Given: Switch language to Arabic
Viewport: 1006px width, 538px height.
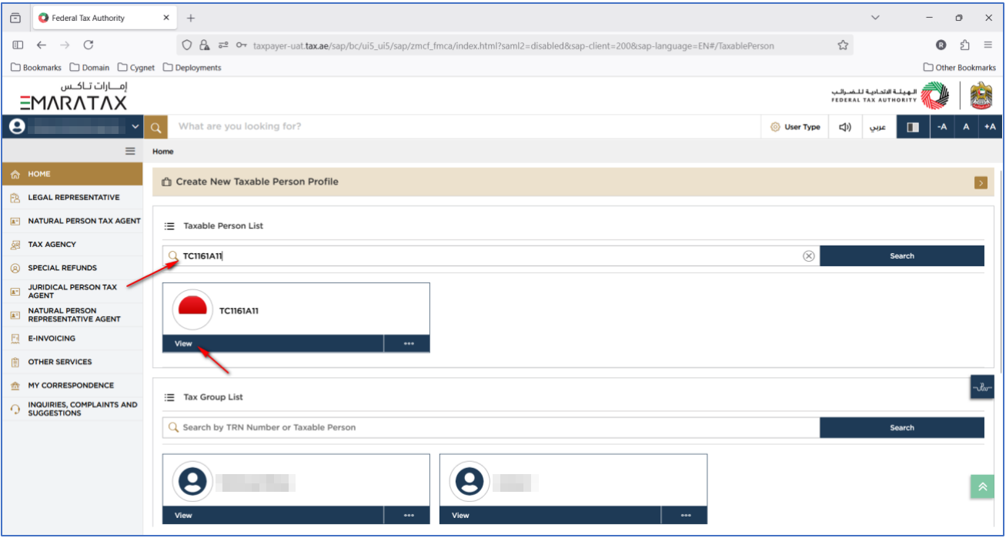Looking at the screenshot, I should coord(877,127).
